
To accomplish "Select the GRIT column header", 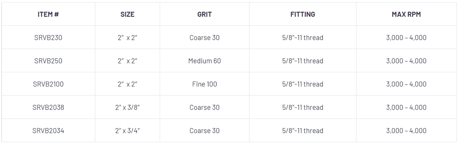I will click(204, 14).
